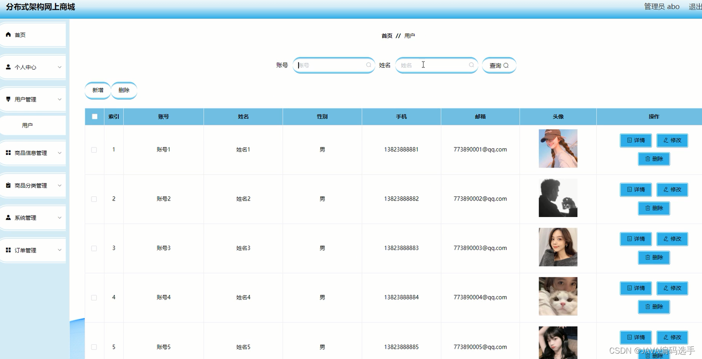Screen dimensions: 702x359
Task: Click the 退出 logout link
Action: (695, 7)
